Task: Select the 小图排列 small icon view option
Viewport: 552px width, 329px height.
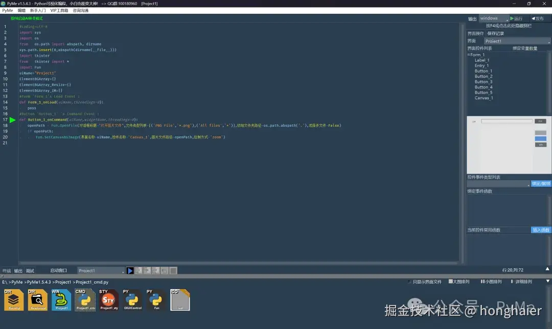Action: pyautogui.click(x=491, y=281)
